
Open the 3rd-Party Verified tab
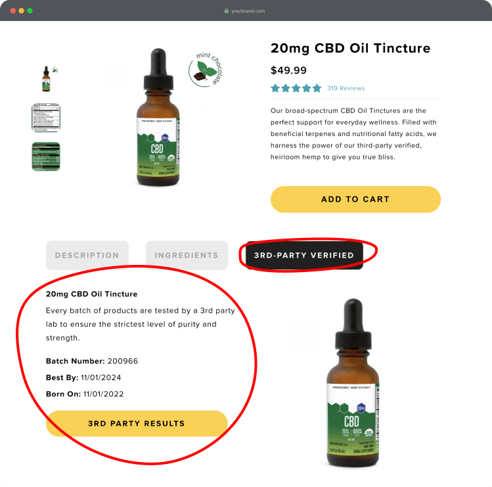click(x=304, y=255)
